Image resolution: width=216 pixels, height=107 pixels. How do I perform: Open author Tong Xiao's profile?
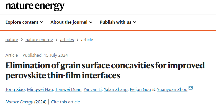(x=15, y=89)
